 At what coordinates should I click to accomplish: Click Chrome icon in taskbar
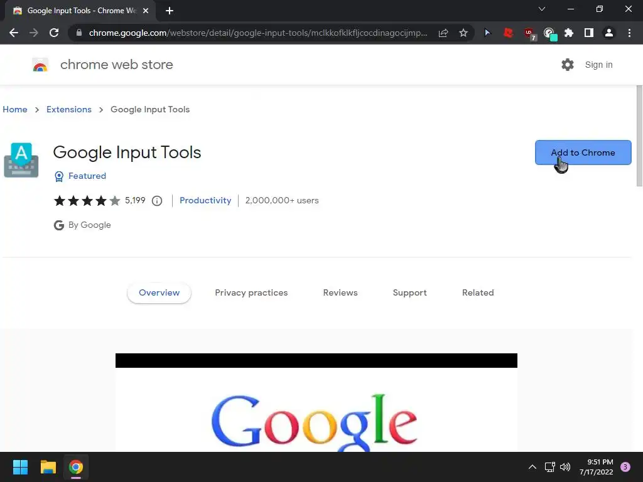(76, 467)
